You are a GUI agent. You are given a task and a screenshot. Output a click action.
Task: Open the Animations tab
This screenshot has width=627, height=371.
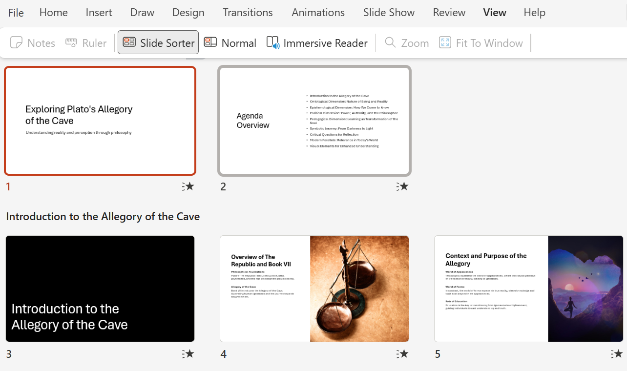tap(318, 13)
